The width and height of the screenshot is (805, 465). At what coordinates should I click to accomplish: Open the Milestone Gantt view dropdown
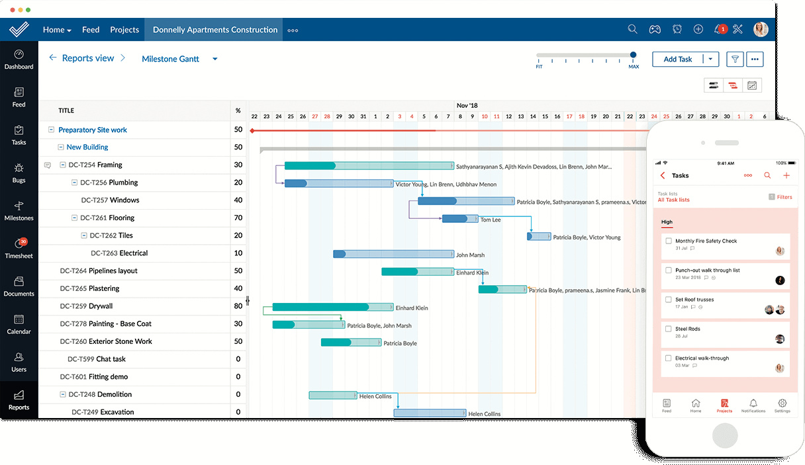pyautogui.click(x=214, y=59)
